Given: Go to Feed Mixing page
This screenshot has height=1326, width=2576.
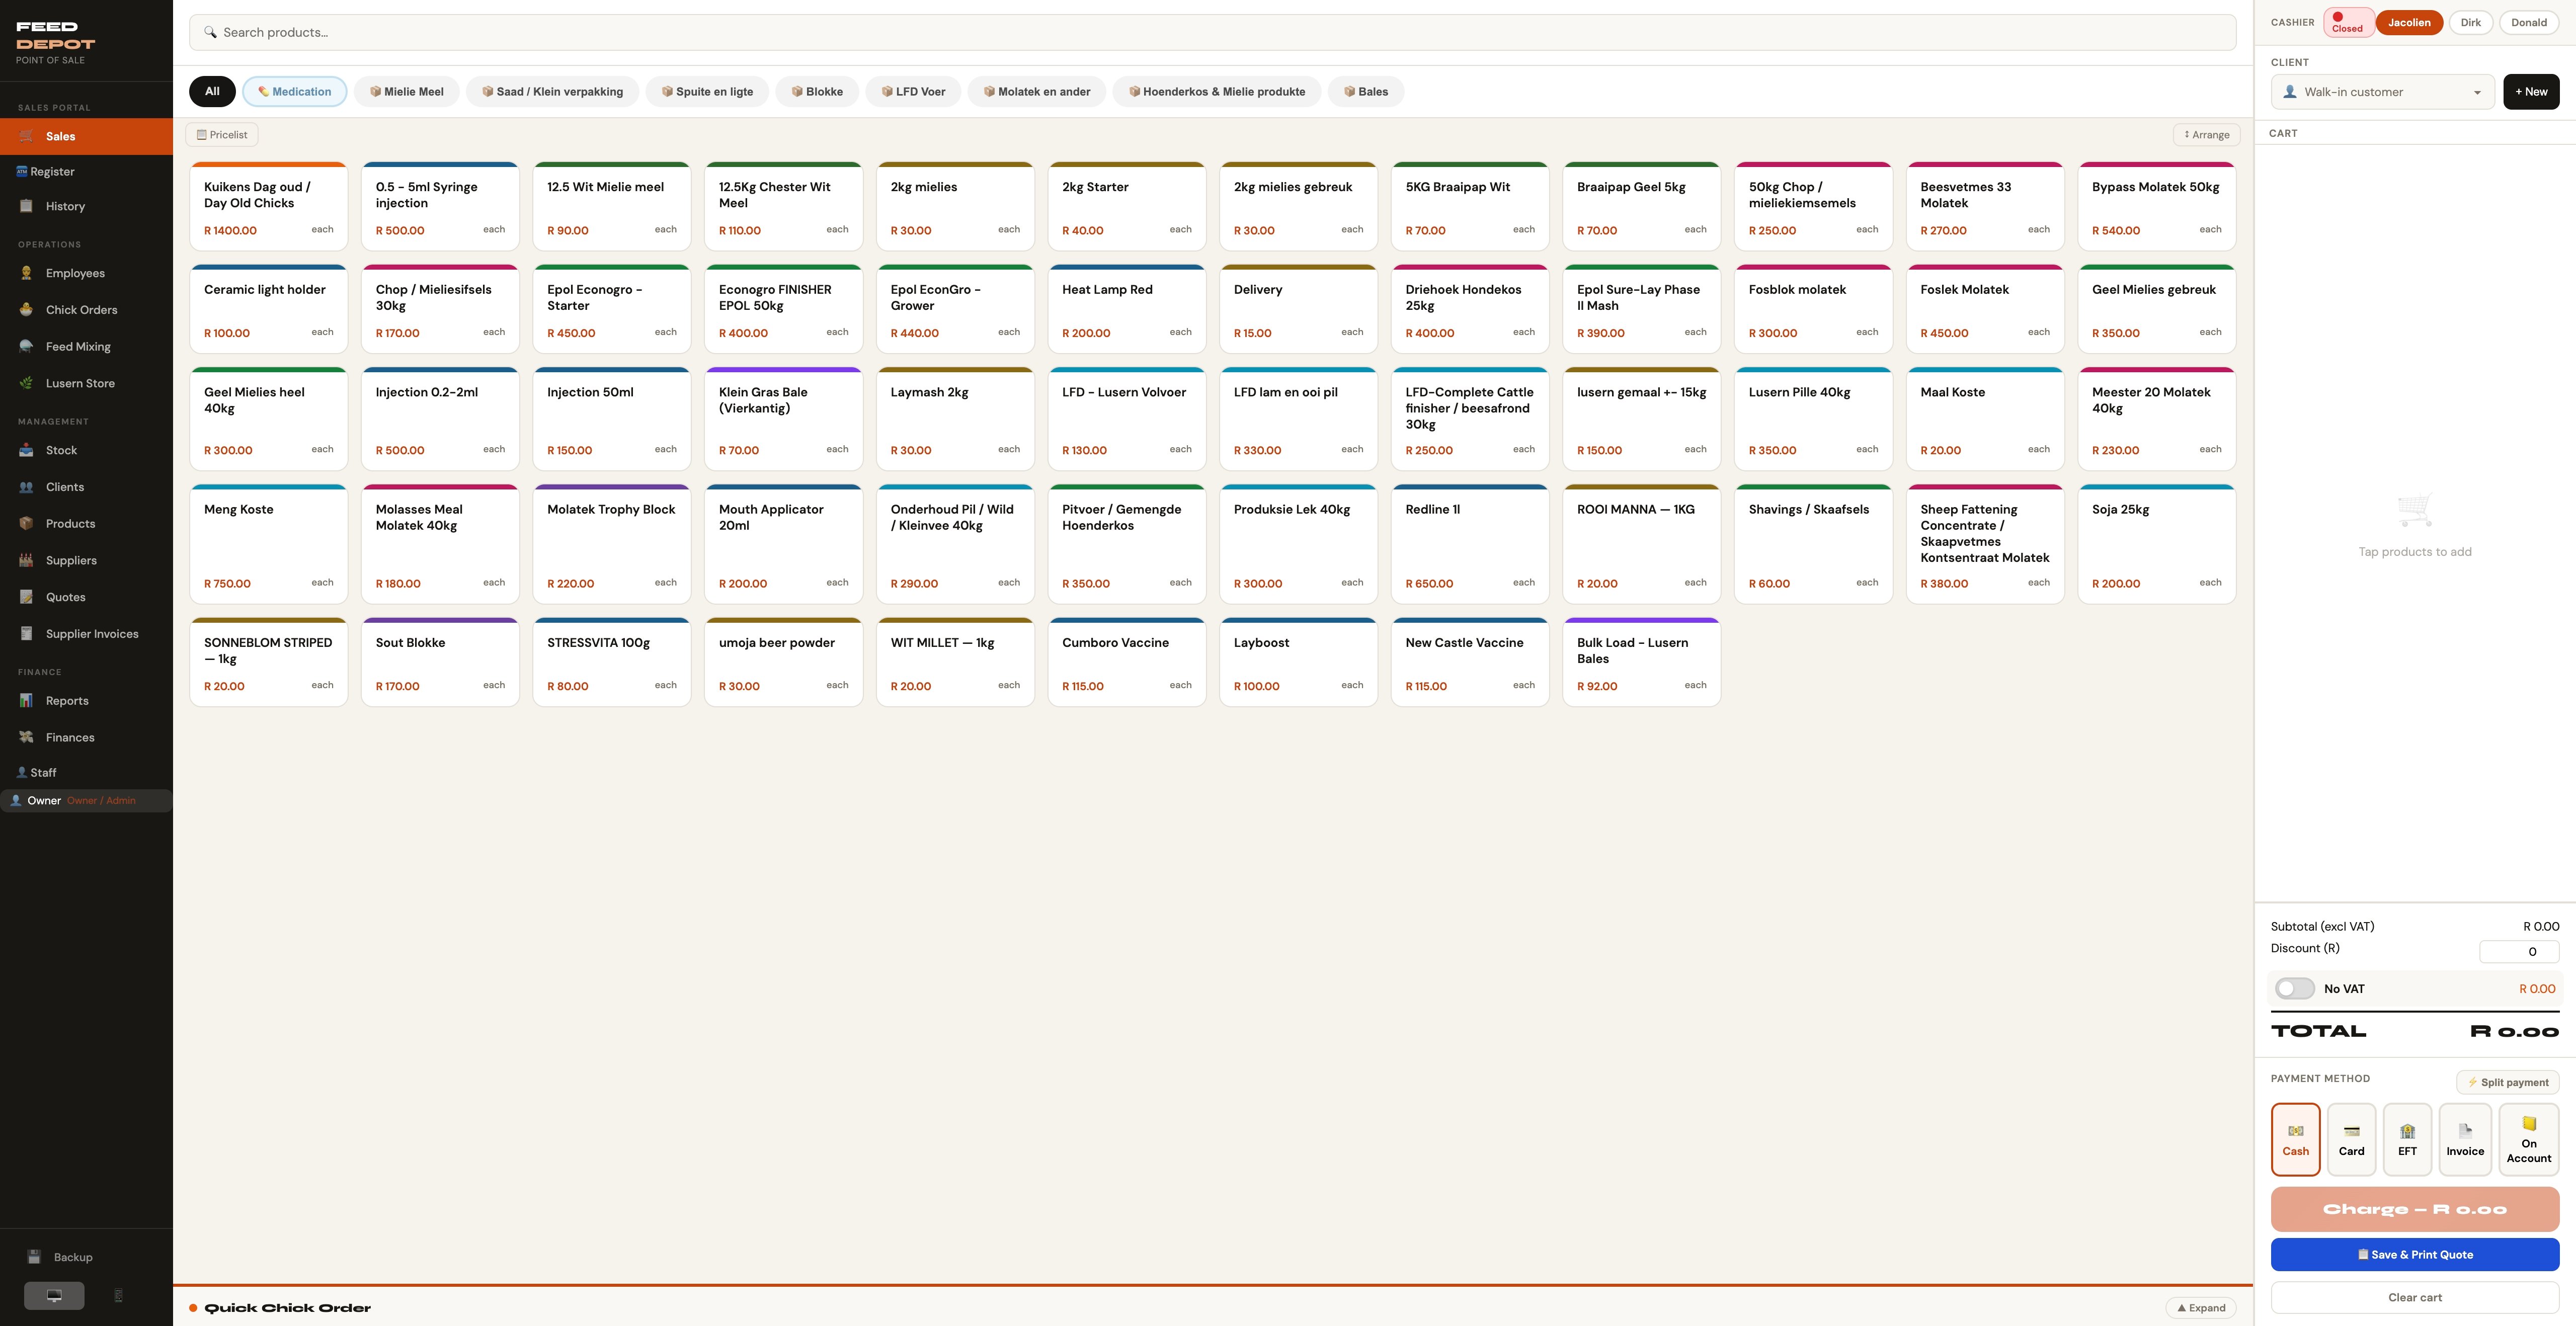Looking at the screenshot, I should (x=78, y=347).
